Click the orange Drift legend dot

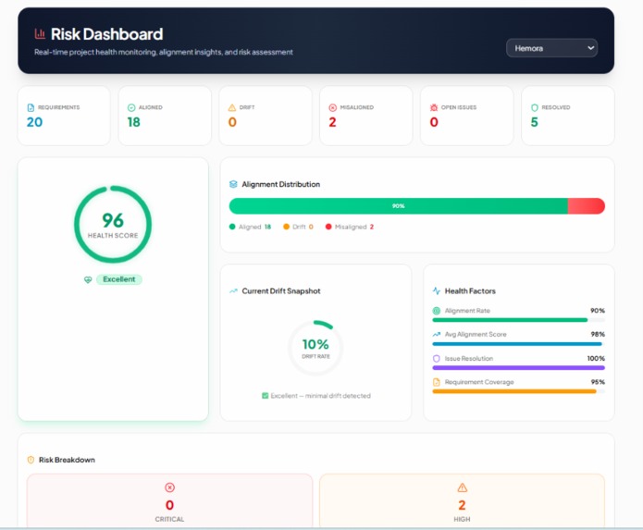click(x=286, y=227)
